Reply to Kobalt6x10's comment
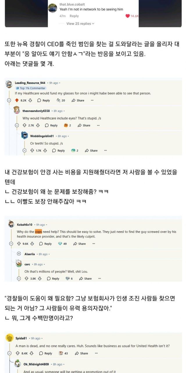The width and height of the screenshot is (186, 373). click(x=45, y=244)
